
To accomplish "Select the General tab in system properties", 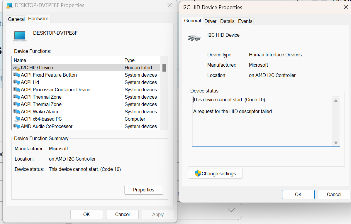I will point(16,19).
